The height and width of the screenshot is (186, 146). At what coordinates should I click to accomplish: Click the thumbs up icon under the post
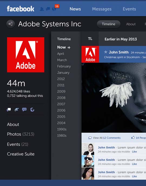coord(133,138)
